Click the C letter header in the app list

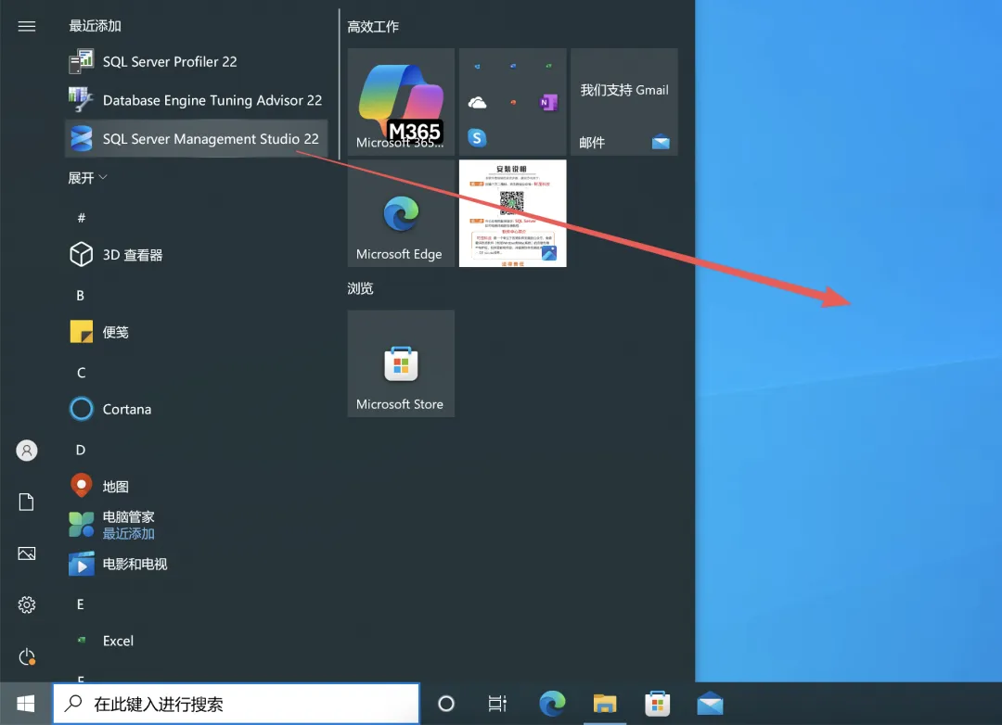tap(81, 373)
